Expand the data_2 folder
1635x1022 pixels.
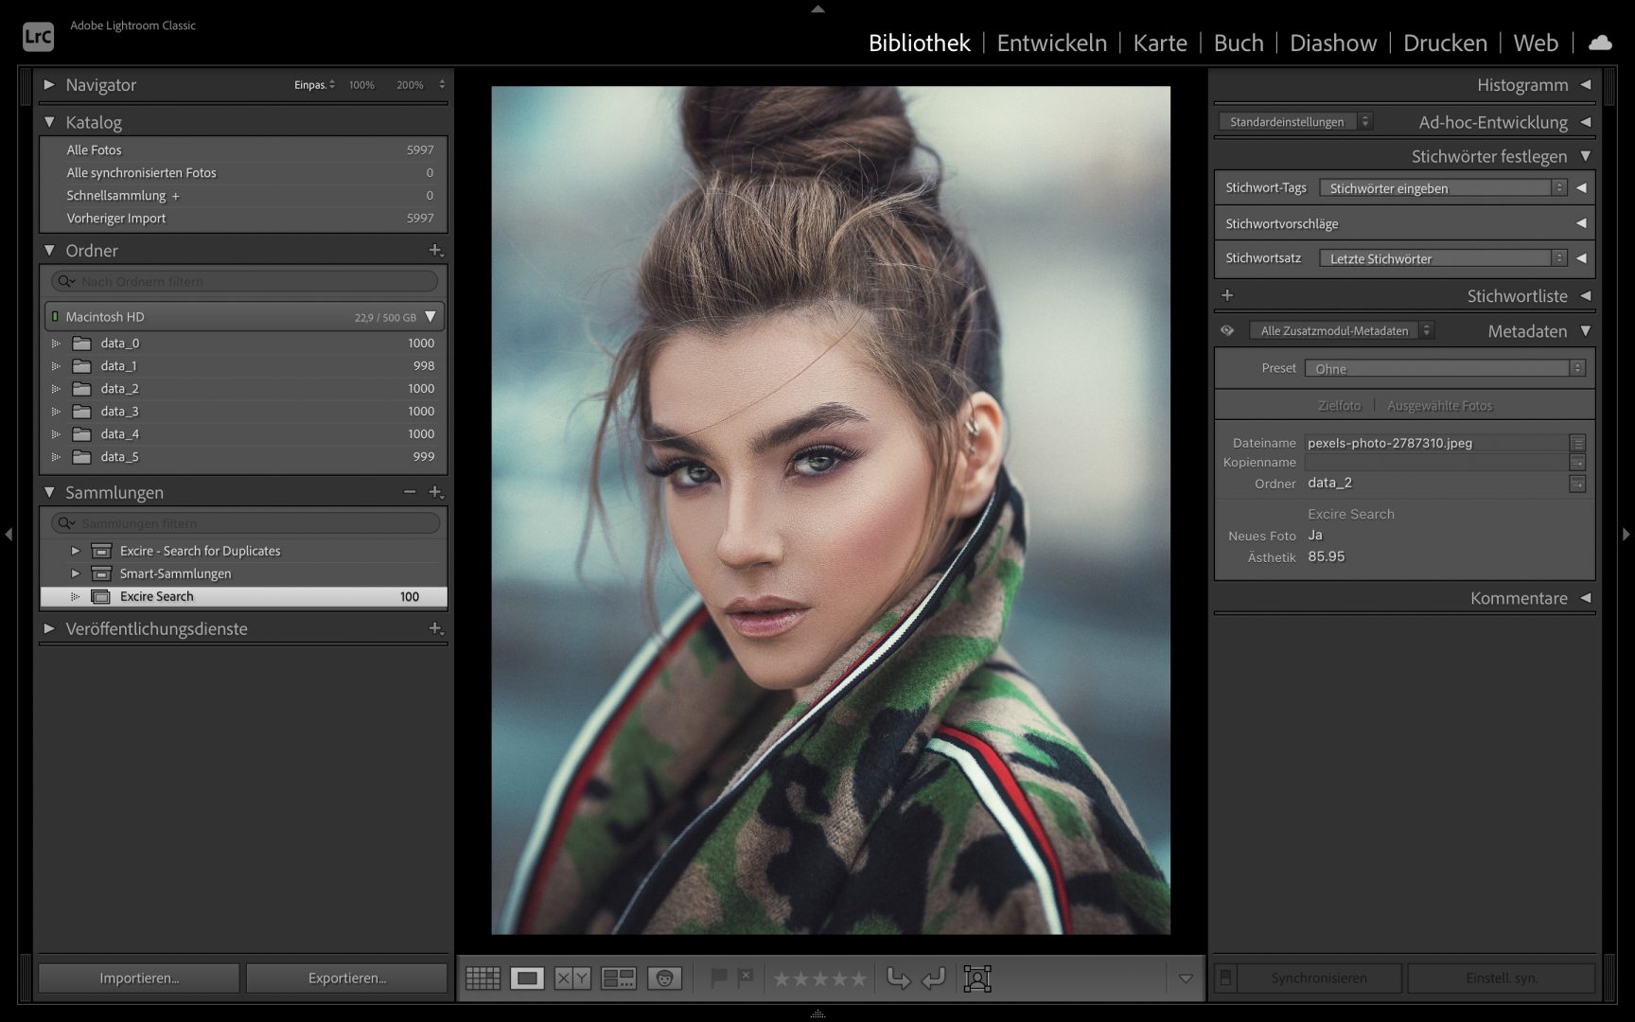(56, 389)
